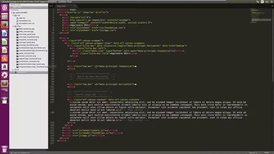This screenshot has height=154, width=274.
Task: Open app.css in the sidebar
Action: [22, 18]
